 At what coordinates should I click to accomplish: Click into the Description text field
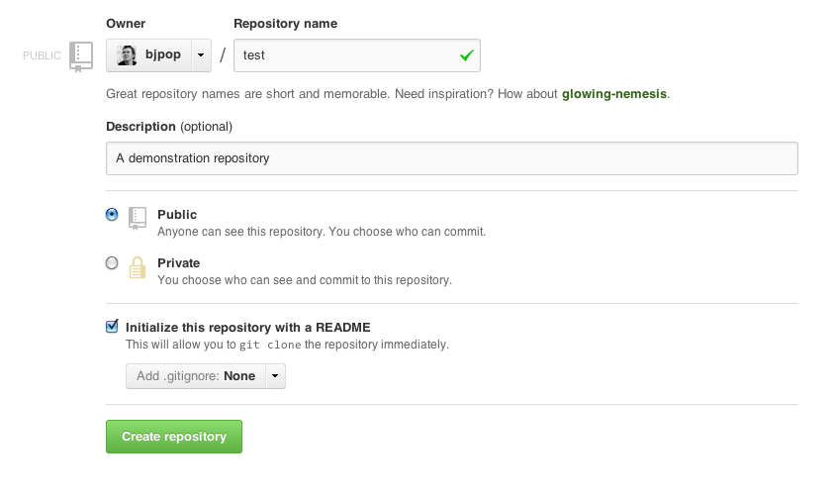[x=451, y=158]
